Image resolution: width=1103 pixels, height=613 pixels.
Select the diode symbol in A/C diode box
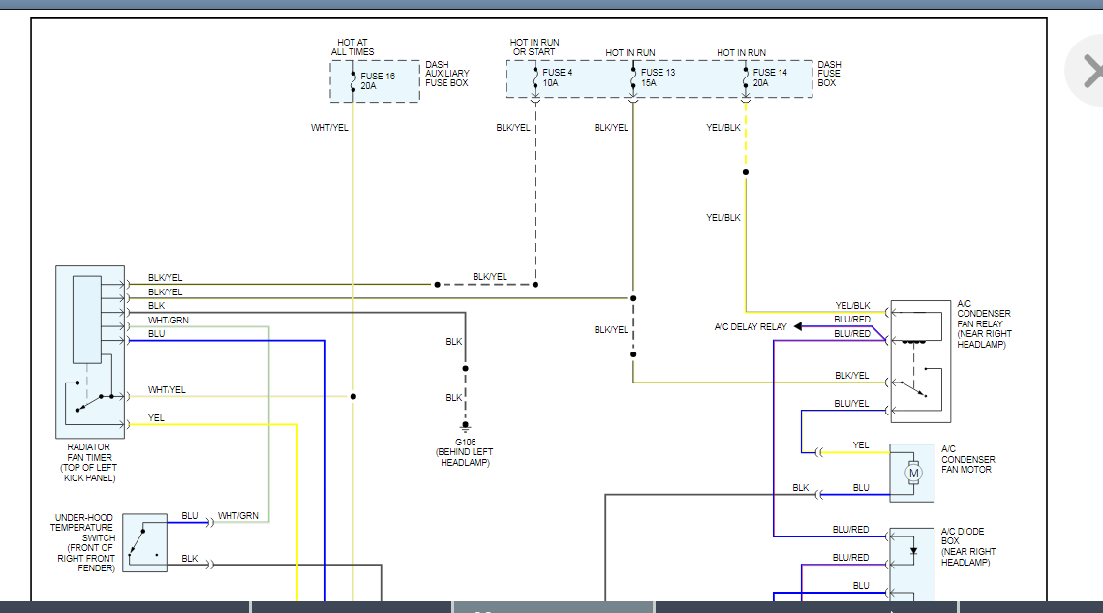coord(912,552)
